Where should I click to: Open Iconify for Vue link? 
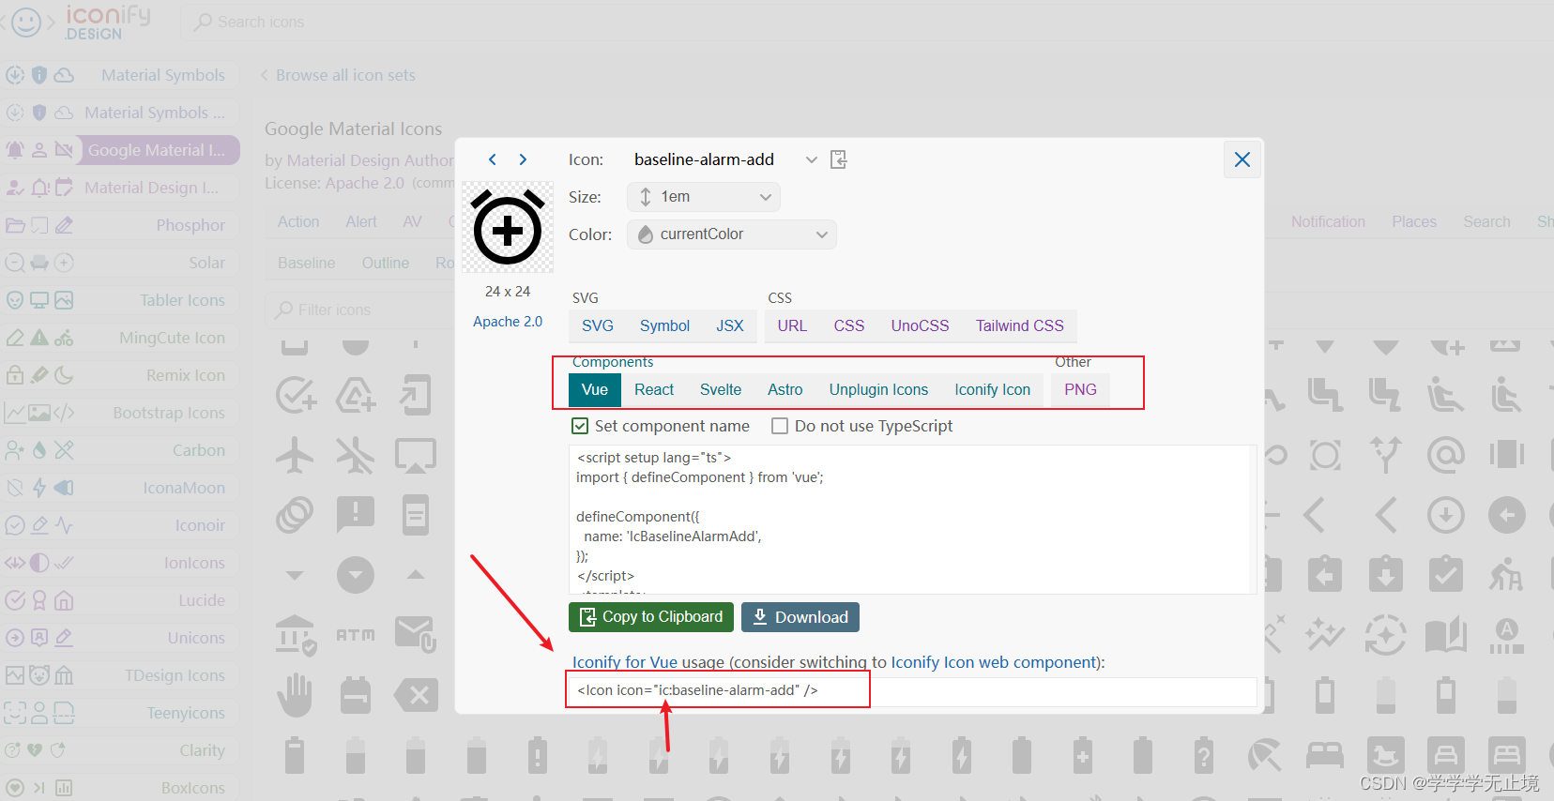point(625,662)
